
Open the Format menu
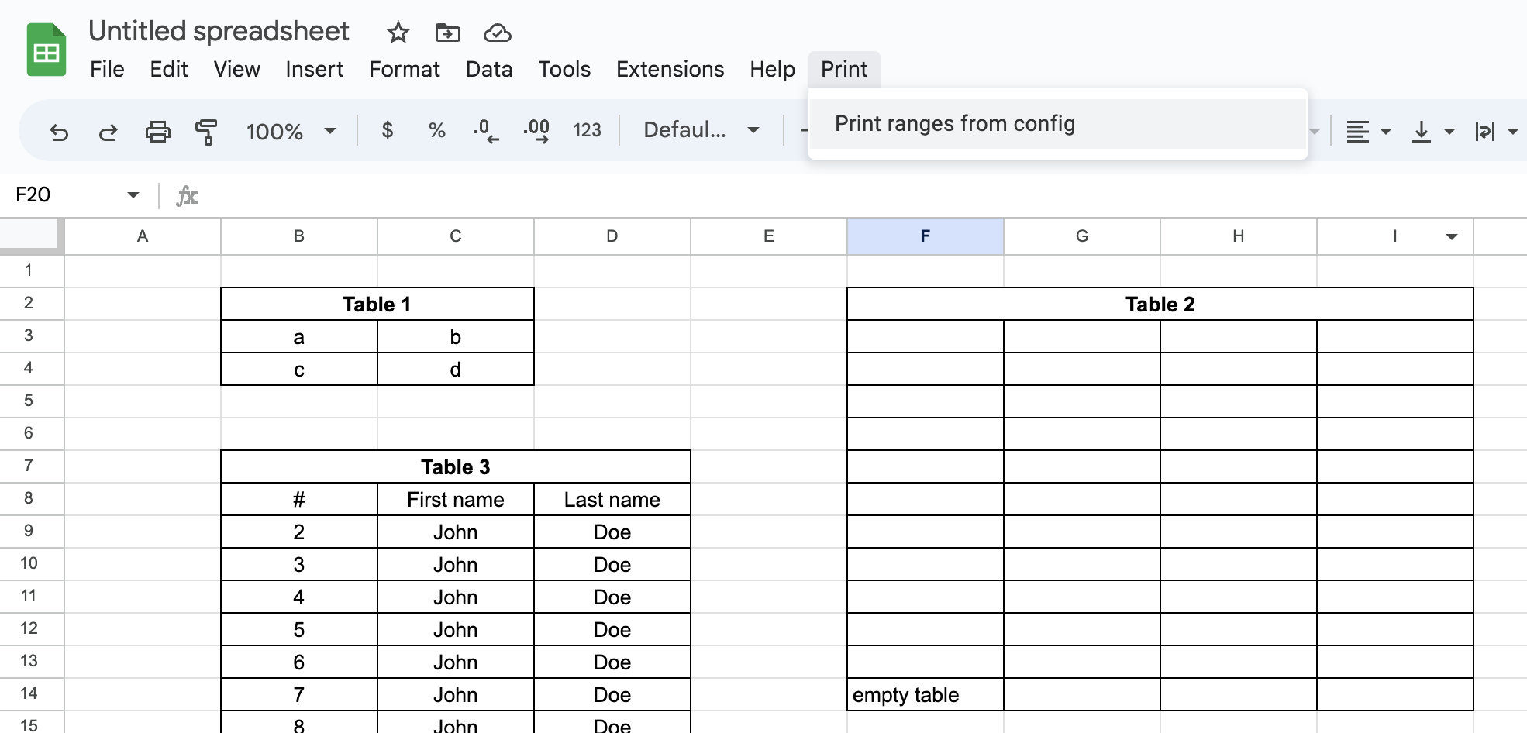tap(405, 69)
